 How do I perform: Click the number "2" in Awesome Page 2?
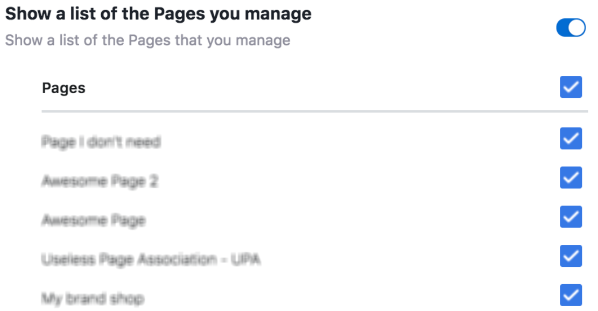point(153,181)
